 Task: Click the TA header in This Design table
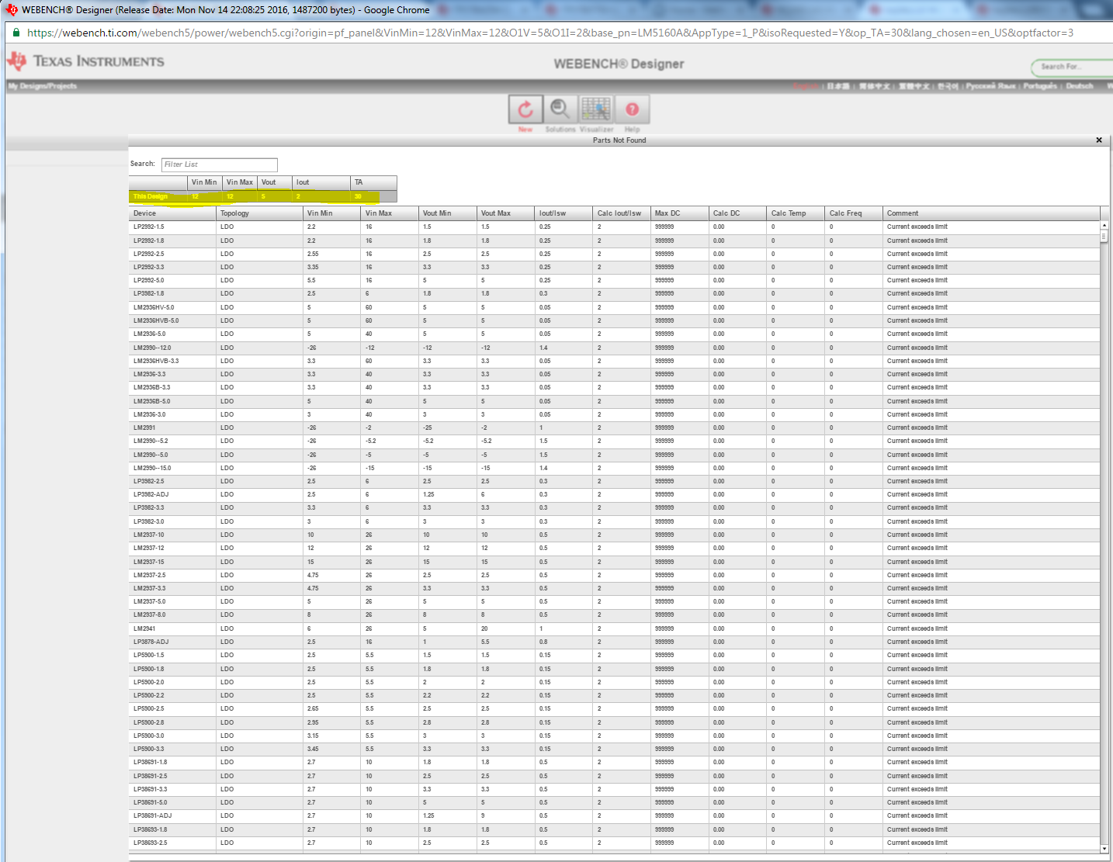373,182
